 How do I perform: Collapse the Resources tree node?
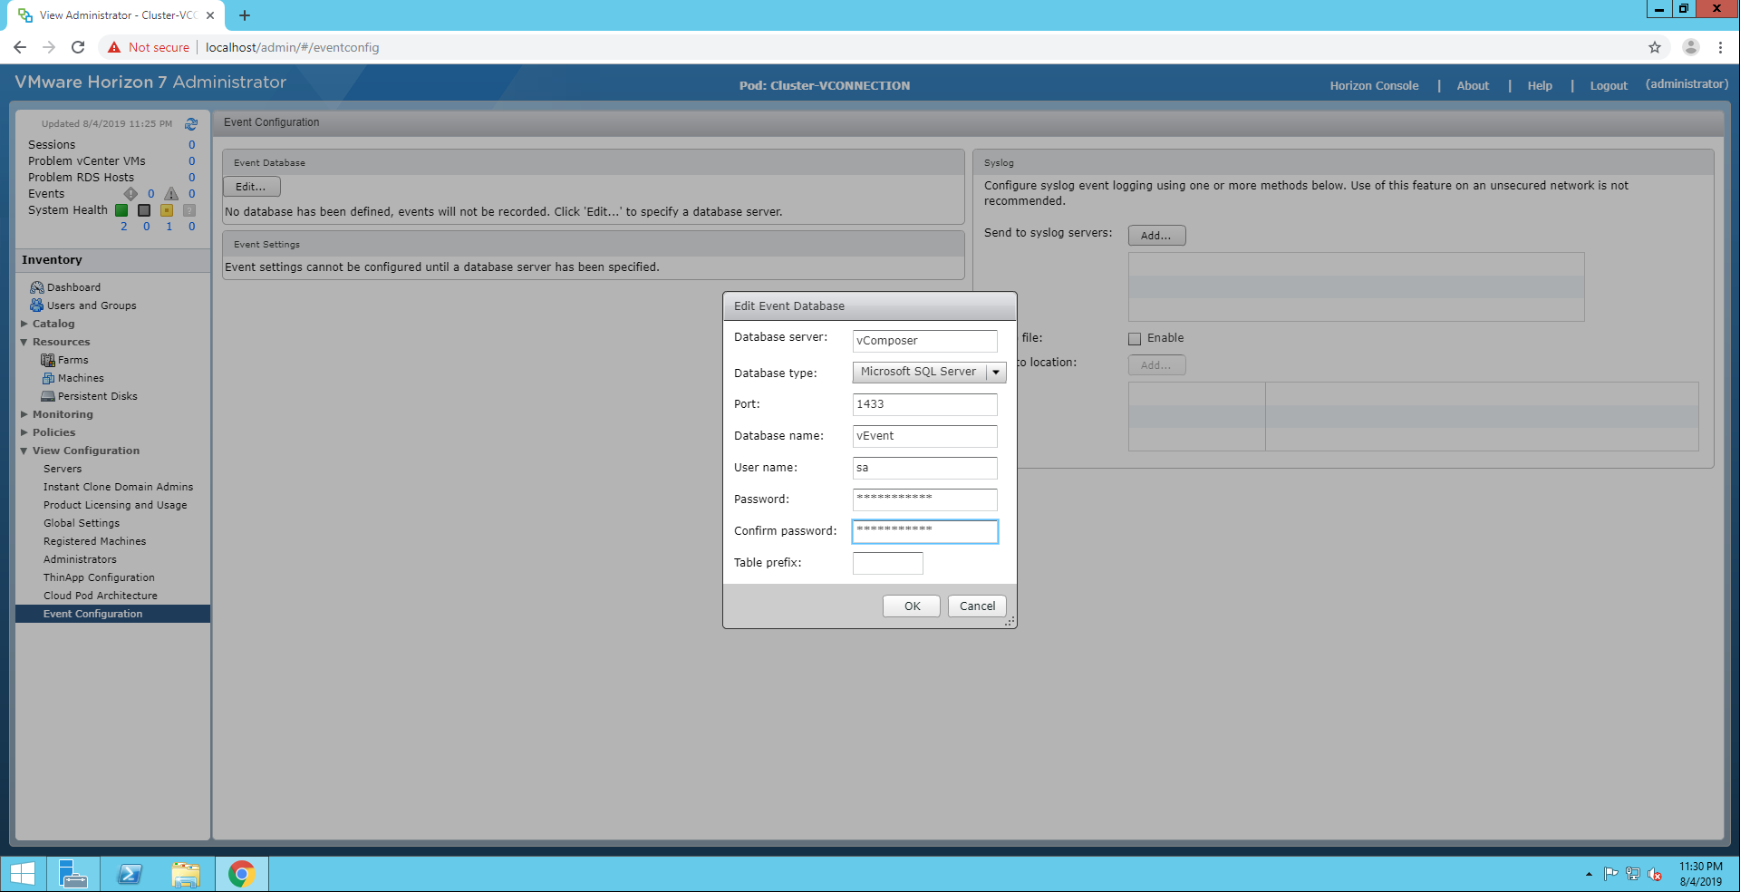[x=24, y=342]
